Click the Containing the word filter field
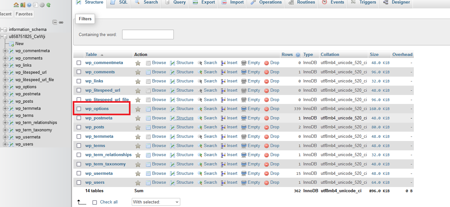The image size is (450, 207). [x=148, y=34]
